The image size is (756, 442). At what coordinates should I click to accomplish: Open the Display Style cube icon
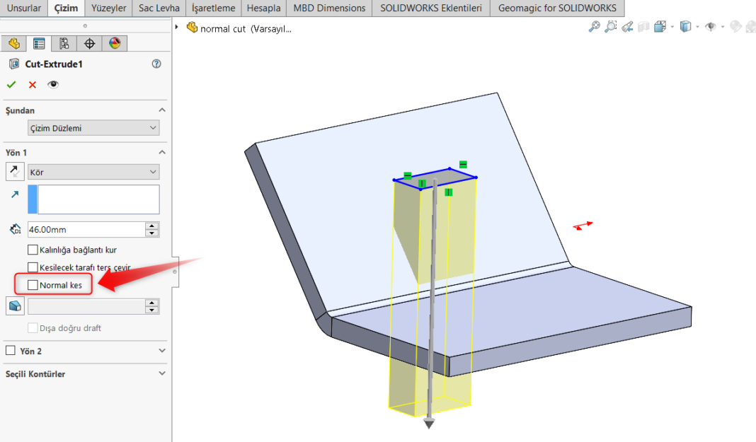[x=685, y=27]
